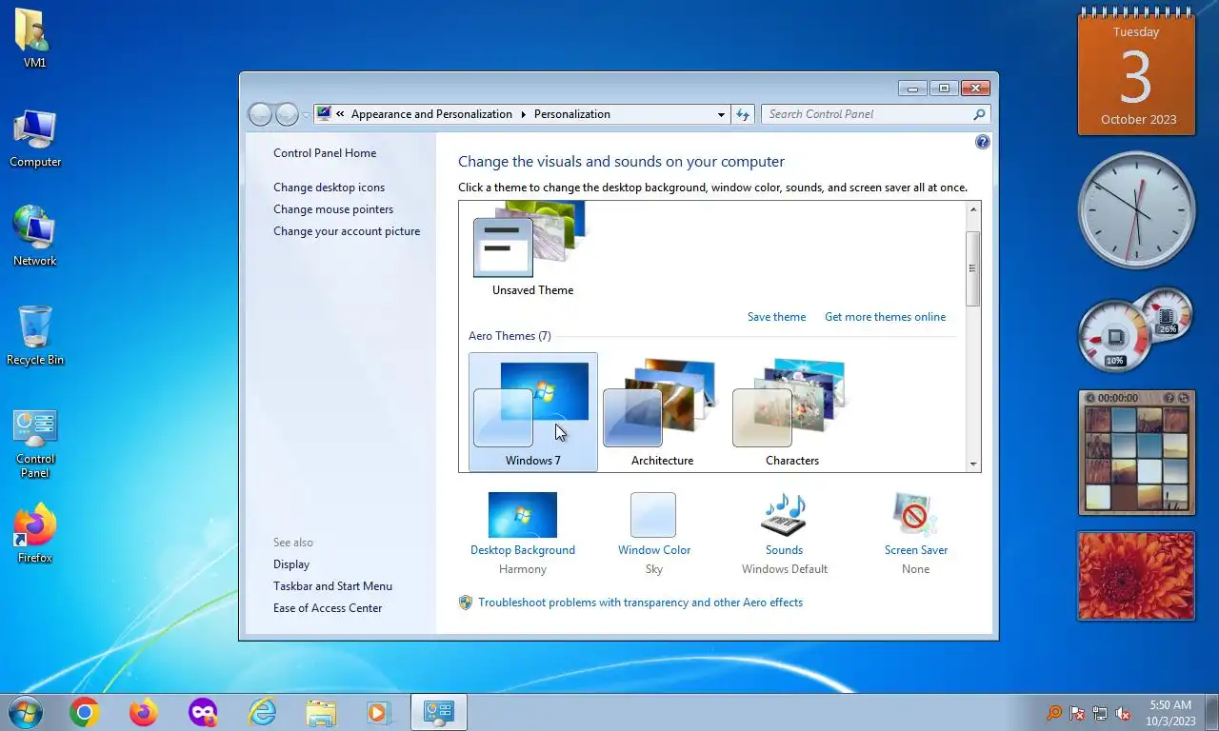This screenshot has width=1219, height=731.
Task: Select the Characters theme
Action: point(791,412)
